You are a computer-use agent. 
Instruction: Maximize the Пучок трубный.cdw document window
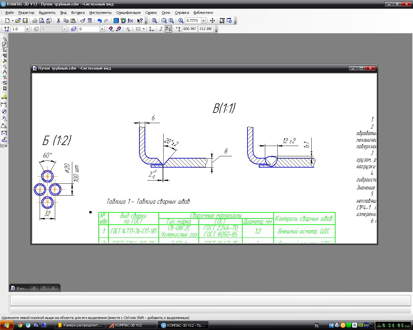(x=362, y=68)
